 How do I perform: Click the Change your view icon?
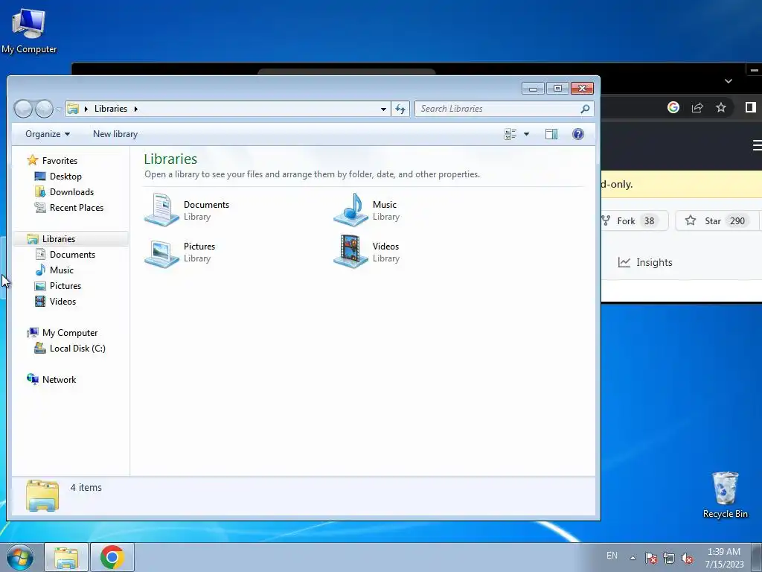coord(510,134)
